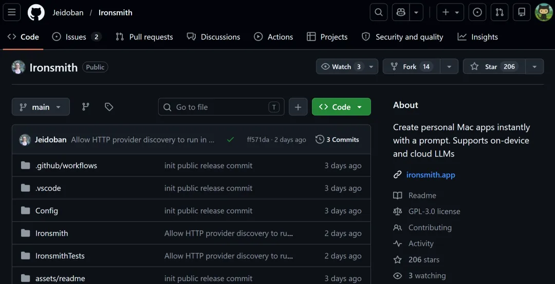
Task: Expand Fork options dropdown arrow
Action: coord(449,67)
